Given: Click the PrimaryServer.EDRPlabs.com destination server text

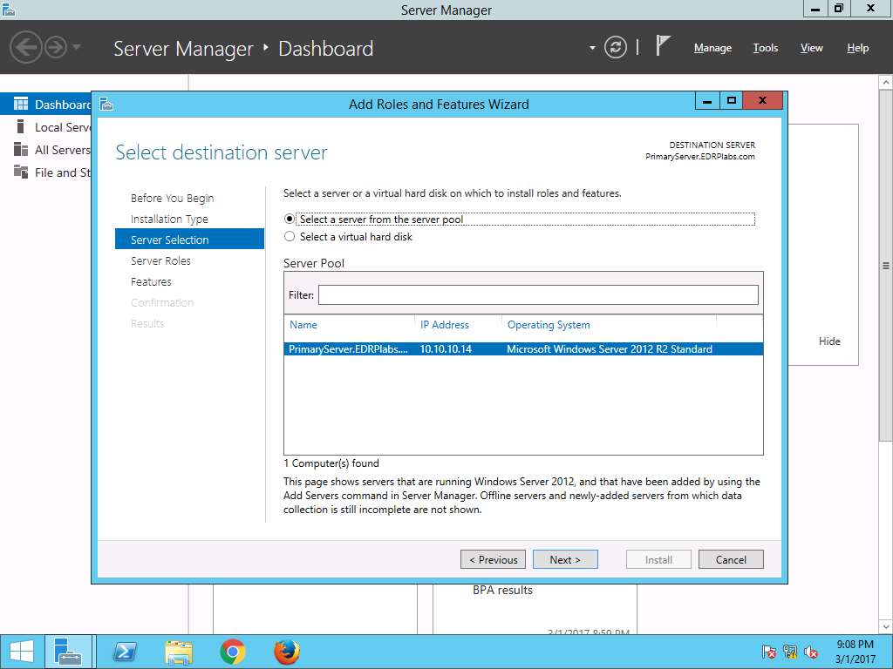Looking at the screenshot, I should point(700,157).
